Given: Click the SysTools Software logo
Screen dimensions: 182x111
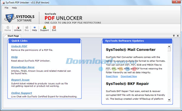Looking at the screenshot, I should tap(19, 18).
